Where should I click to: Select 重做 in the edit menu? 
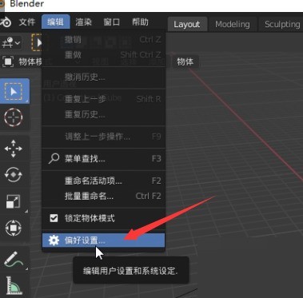coord(104,55)
